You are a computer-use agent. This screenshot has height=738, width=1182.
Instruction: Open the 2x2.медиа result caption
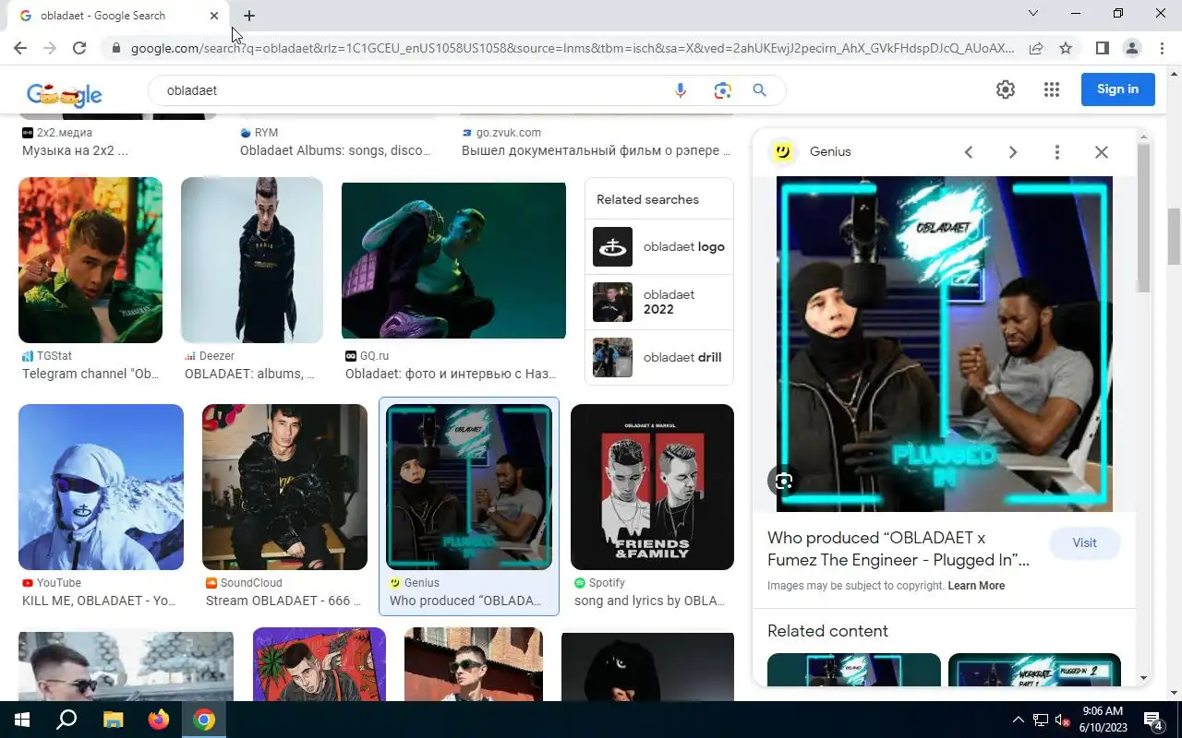point(75,150)
